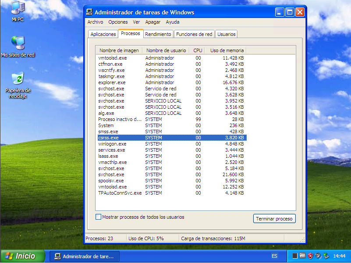
Task: Open the Opciones menu
Action: (118, 22)
